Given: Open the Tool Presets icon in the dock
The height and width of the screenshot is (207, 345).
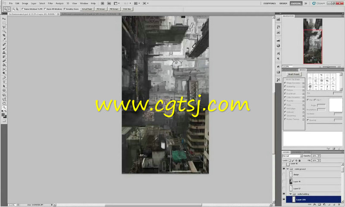Looking at the screenshot, I should [278, 80].
